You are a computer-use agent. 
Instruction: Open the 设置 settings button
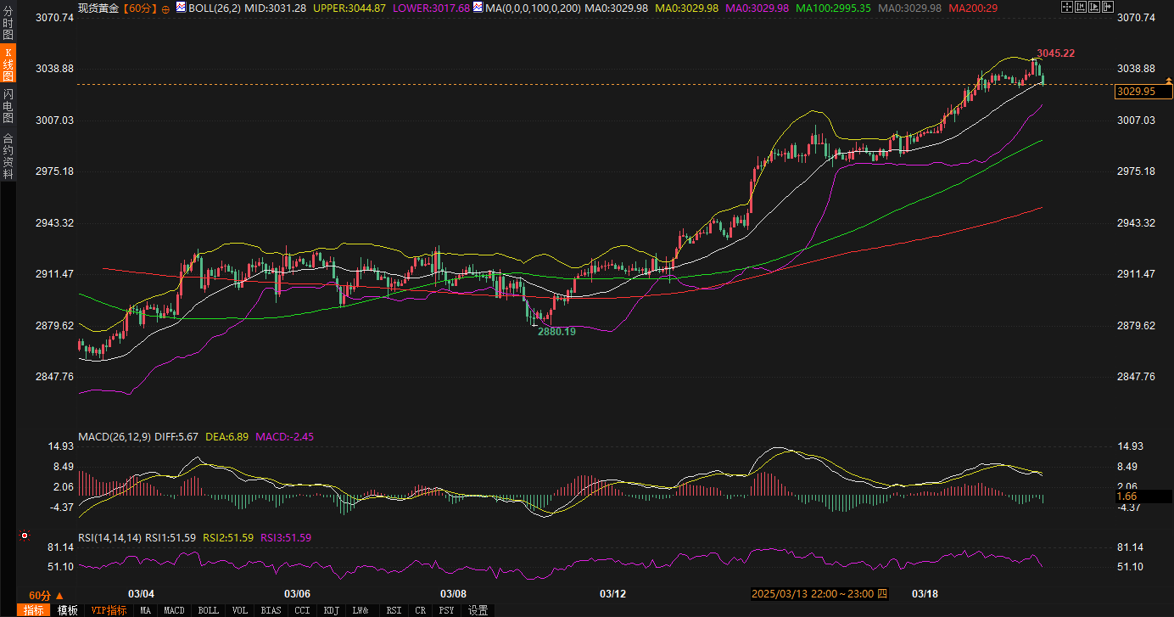478,610
